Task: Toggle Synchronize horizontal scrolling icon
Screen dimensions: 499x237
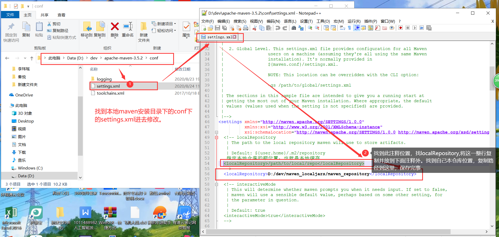Action: (333, 28)
